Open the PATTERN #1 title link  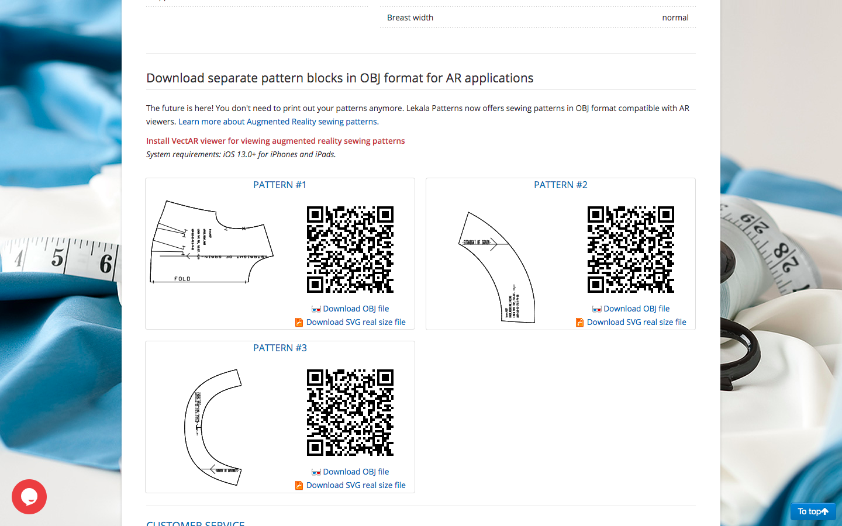(279, 185)
